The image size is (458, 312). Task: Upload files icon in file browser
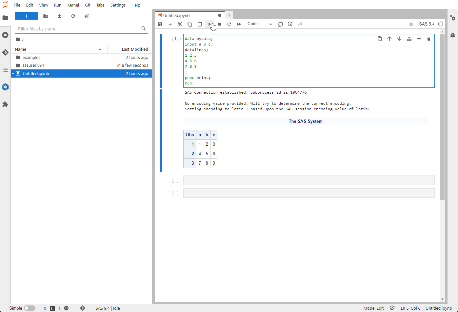[59, 16]
